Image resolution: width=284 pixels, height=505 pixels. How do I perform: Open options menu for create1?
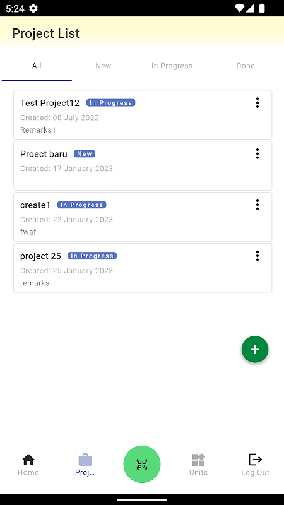tap(257, 205)
